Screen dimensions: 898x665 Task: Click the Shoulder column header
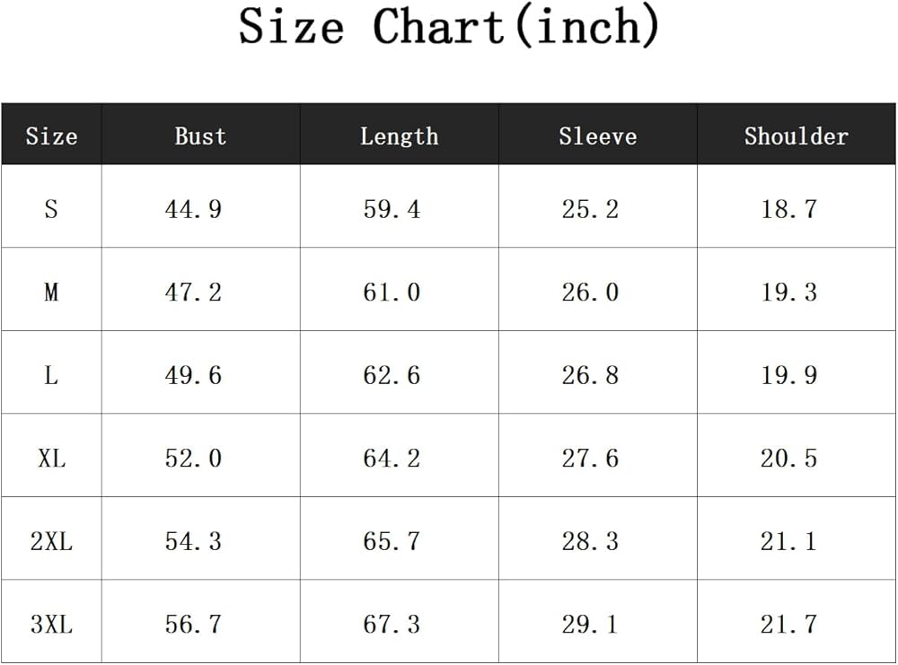(796, 136)
